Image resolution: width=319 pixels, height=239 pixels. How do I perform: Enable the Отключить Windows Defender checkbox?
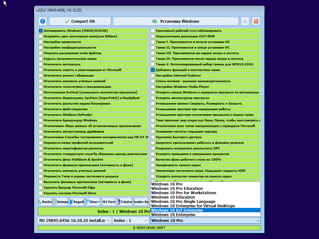[41, 115]
